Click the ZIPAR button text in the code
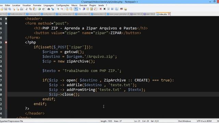 pos(116,33)
